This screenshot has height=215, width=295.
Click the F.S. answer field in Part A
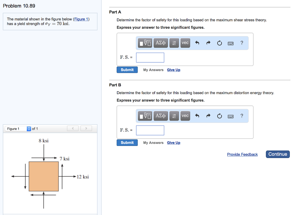[x=150, y=57]
